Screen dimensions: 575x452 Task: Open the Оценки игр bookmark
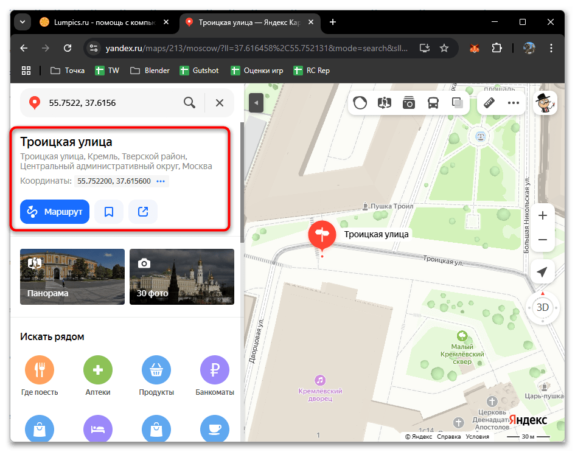click(x=257, y=71)
